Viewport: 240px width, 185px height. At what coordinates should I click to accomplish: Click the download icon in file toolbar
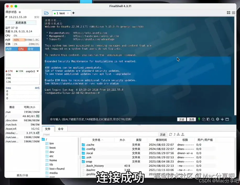point(178,134)
